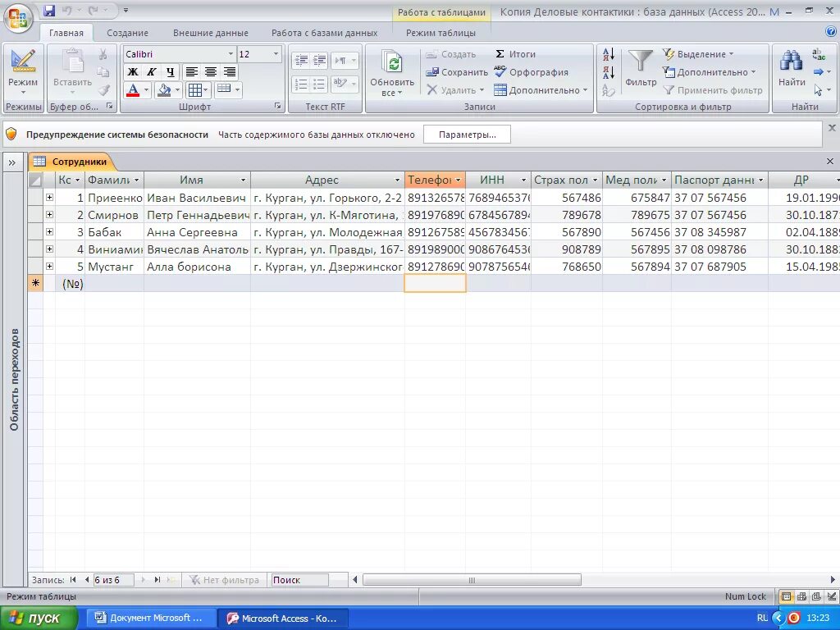840x630 pixels.
Task: Switch to Design view in status bar
Action: pyautogui.click(x=831, y=596)
